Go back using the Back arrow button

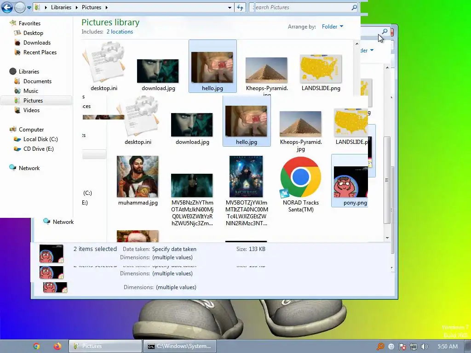coord(7,7)
